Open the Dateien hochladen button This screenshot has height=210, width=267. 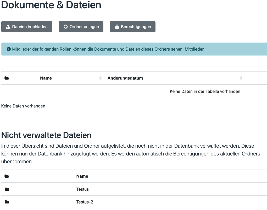(26, 26)
